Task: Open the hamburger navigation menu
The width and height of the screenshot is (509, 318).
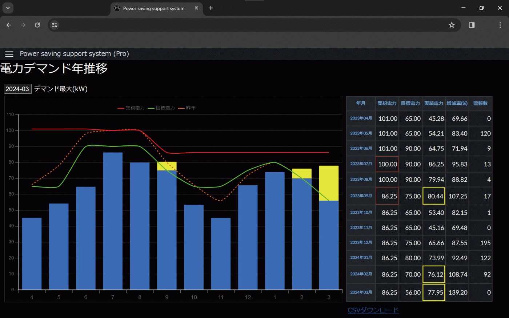Action: [9, 54]
